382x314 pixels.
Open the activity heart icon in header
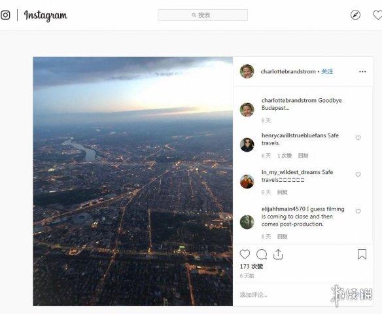tap(377, 15)
